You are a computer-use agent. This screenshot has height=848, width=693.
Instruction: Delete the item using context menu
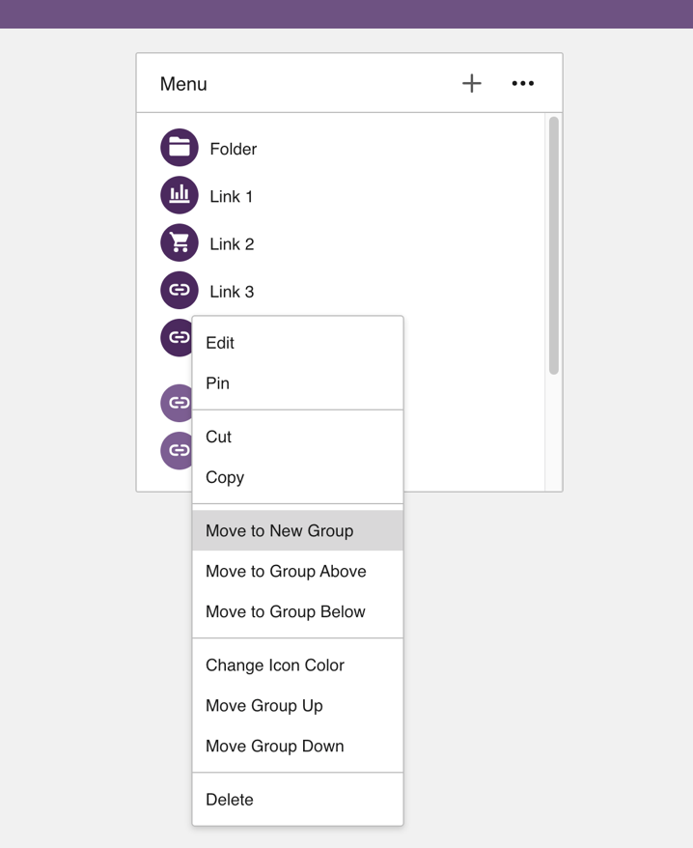[x=230, y=800]
